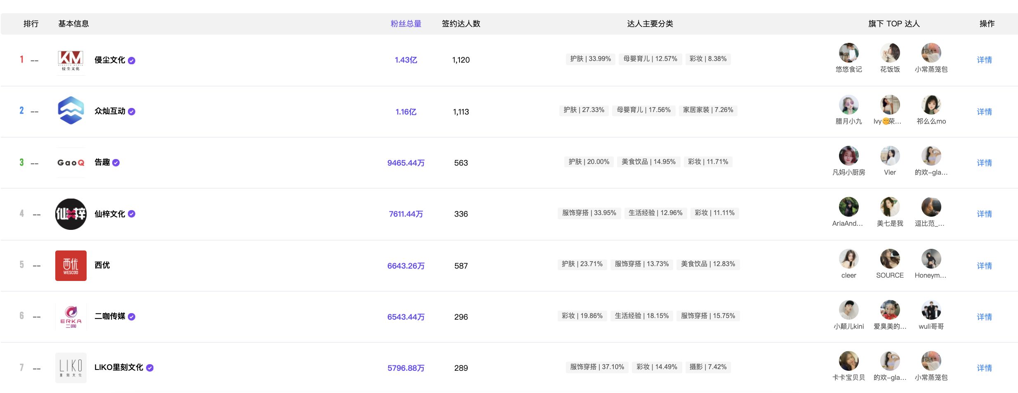This screenshot has width=1018, height=393.
Task: Open 西优 agency name
Action: (102, 265)
